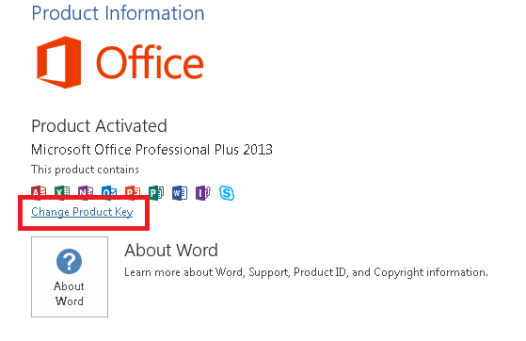Click the orange Office logo square
Screen dimensions: 526x341
59,62
